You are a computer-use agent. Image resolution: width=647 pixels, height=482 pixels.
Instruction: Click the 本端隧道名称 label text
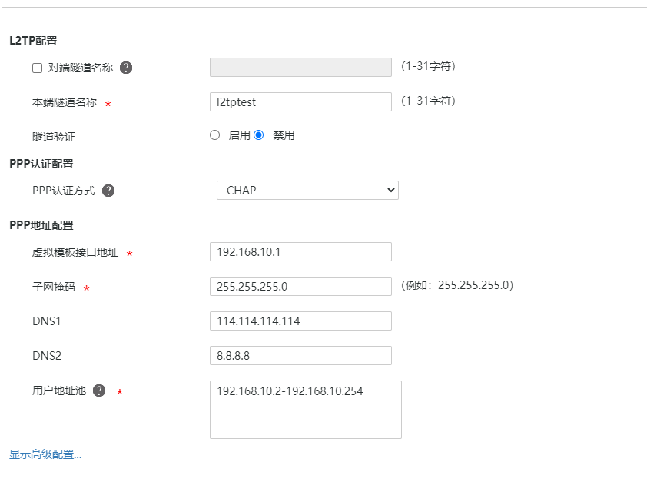65,101
